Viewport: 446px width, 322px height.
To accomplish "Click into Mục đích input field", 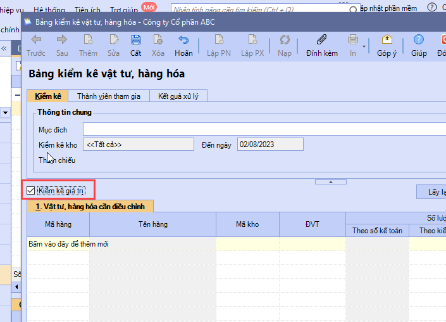I will [x=264, y=129].
